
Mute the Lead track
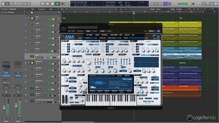pos(37,26)
